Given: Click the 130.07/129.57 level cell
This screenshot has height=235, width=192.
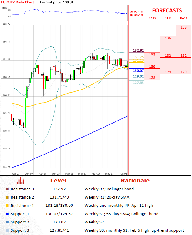Looking at the screenshot, I should point(59,214).
